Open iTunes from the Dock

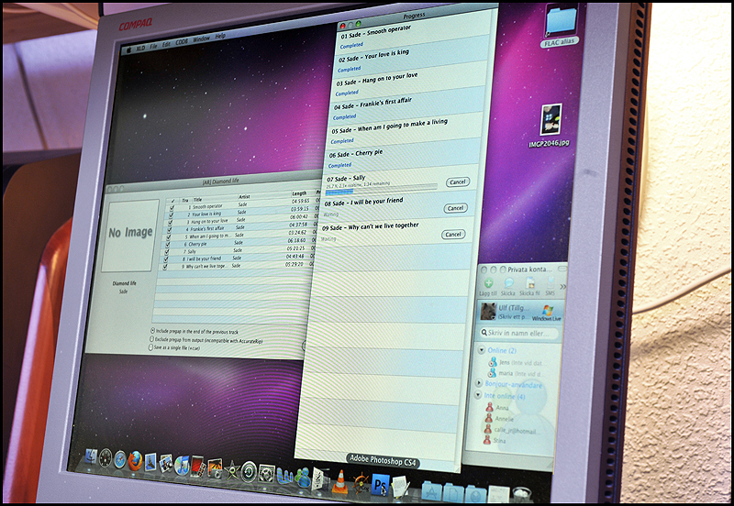[181, 466]
